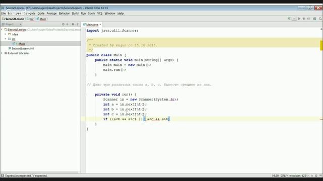This screenshot has width=323, height=181.
Task: Open the Analyze menu
Action: point(51,14)
